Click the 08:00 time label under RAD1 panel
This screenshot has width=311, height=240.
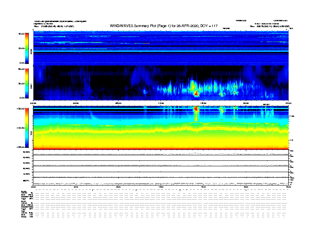coord(118,103)
